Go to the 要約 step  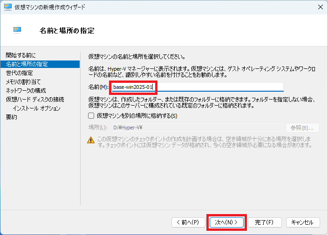[x=11, y=117]
